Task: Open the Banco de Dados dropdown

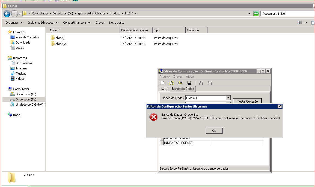Action: [228, 98]
